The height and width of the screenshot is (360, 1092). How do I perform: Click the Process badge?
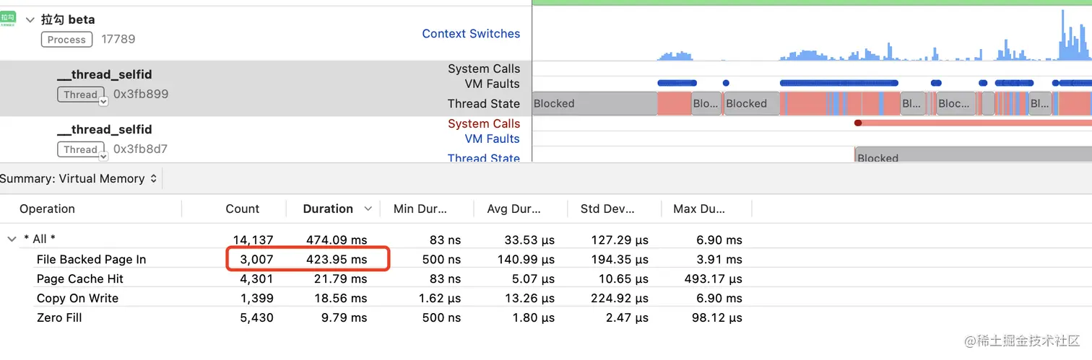pyautogui.click(x=66, y=40)
